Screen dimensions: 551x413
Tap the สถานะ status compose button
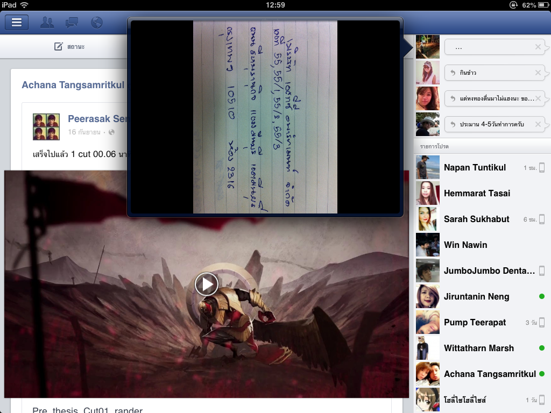pos(69,46)
